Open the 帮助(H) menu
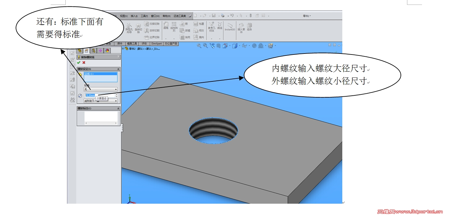The height and width of the screenshot is (216, 449). pos(167,16)
